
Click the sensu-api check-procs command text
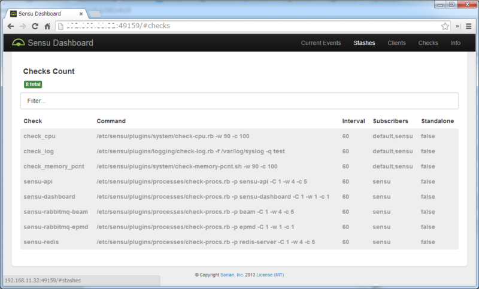pos(202,181)
